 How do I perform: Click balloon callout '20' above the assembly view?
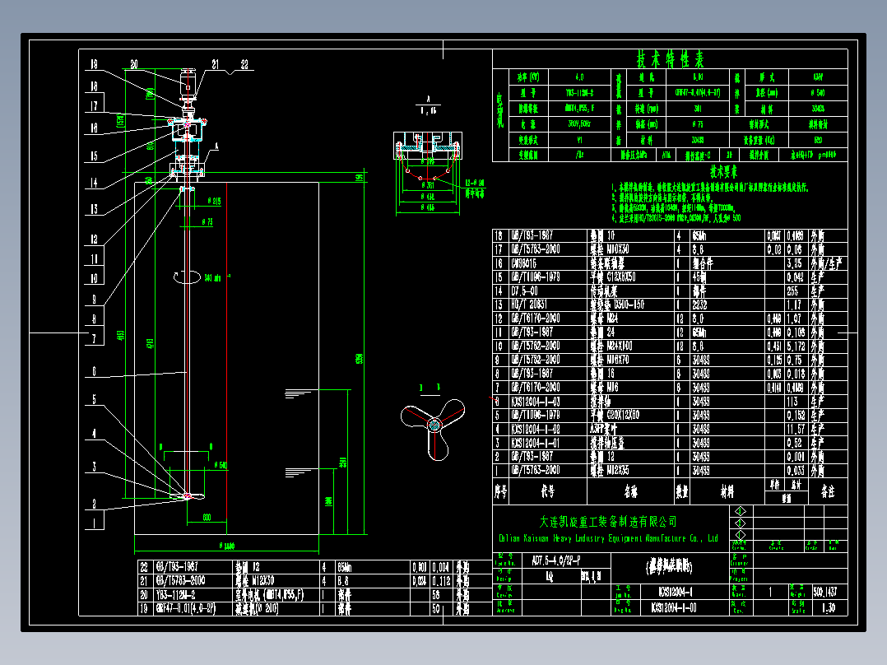click(134, 64)
